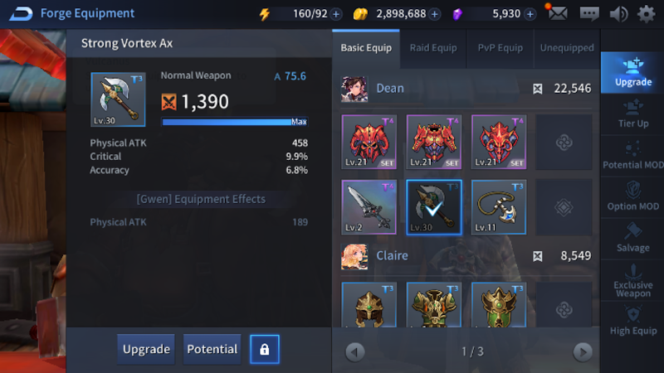Select Dean's Lv.11 necklace item
Screen dimensions: 664x373
coord(499,207)
